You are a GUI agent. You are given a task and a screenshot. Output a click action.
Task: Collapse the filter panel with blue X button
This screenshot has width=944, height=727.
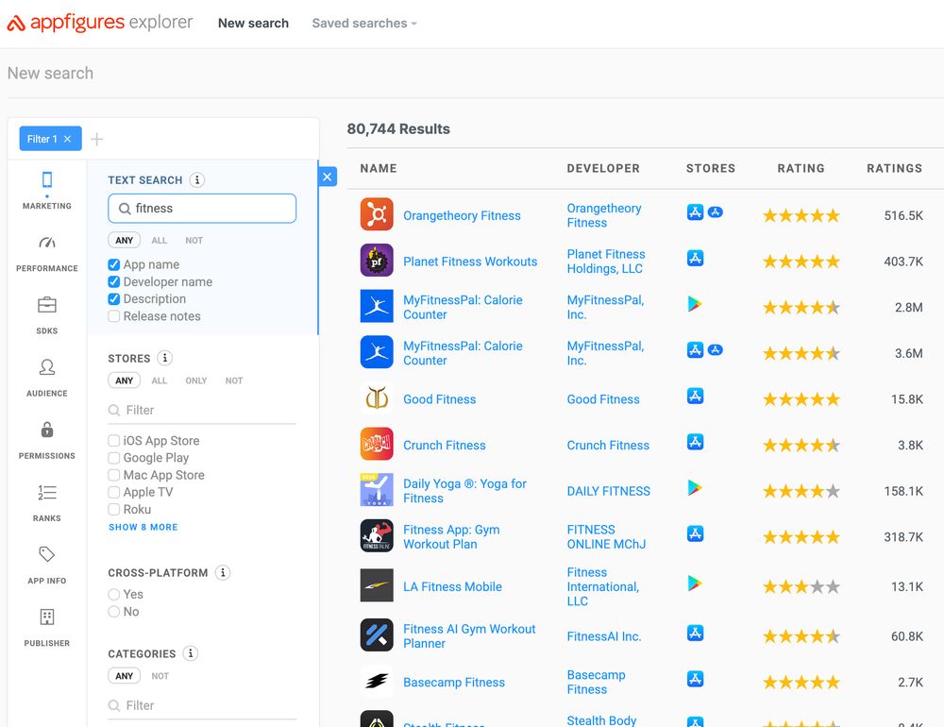point(327,177)
